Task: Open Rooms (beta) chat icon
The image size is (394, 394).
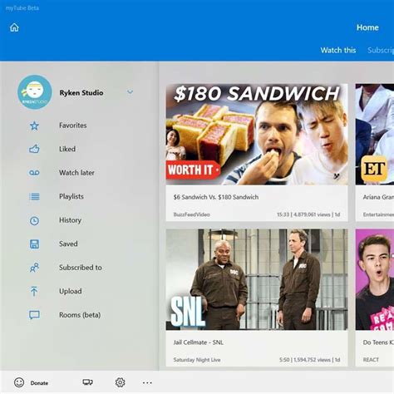Action: tap(34, 315)
